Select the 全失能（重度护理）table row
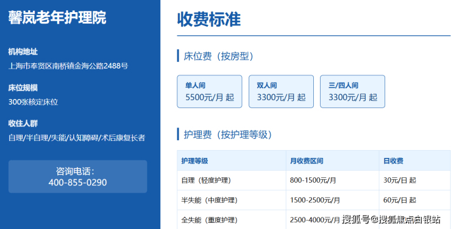 click(x=314, y=220)
